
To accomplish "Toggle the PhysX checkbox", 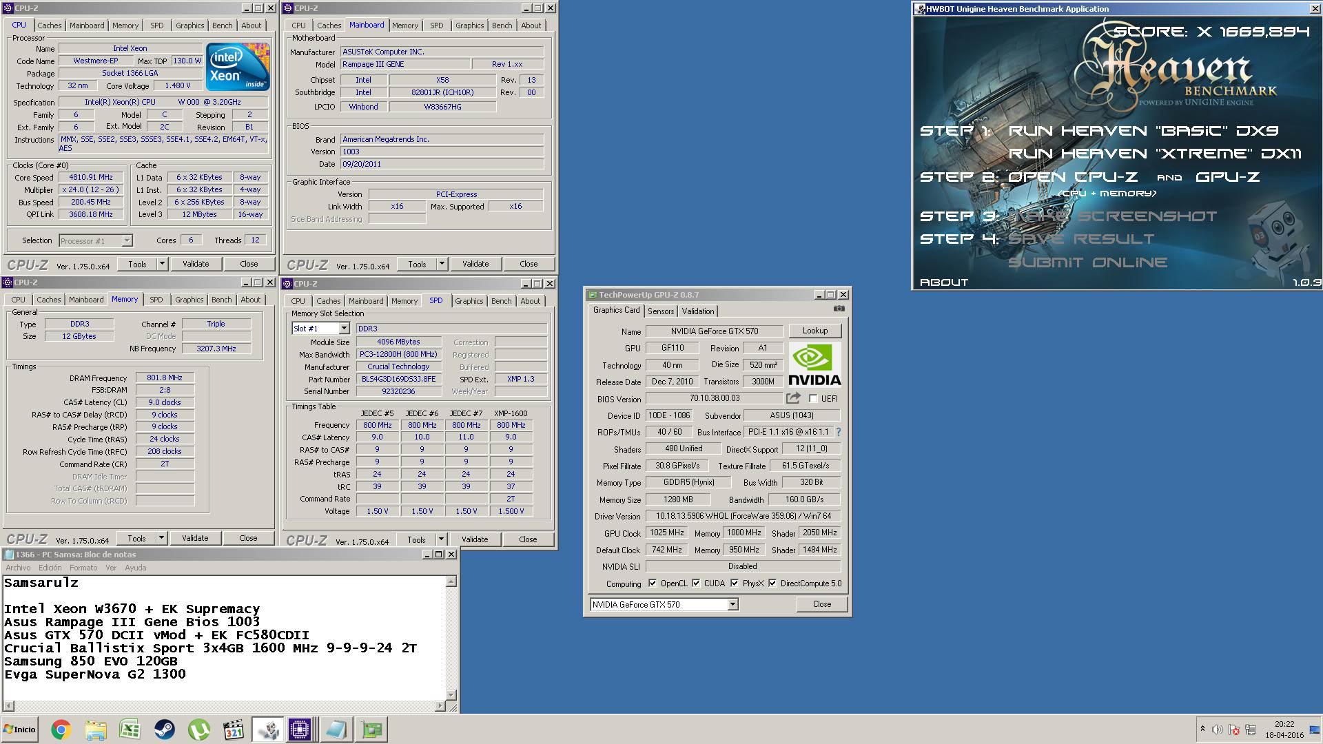I will [735, 583].
